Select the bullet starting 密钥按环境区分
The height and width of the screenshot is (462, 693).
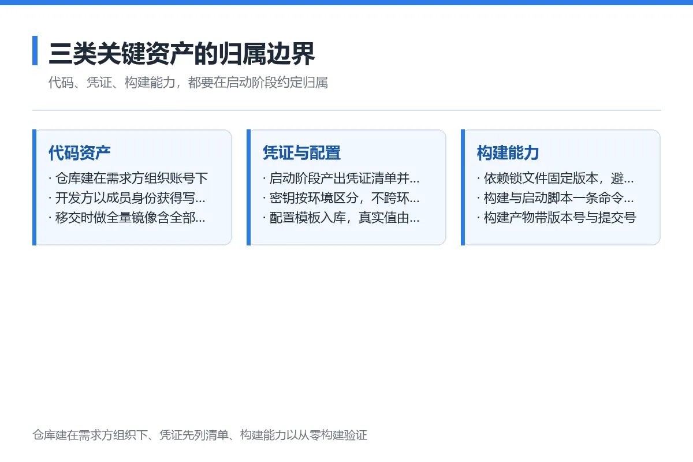(341, 198)
